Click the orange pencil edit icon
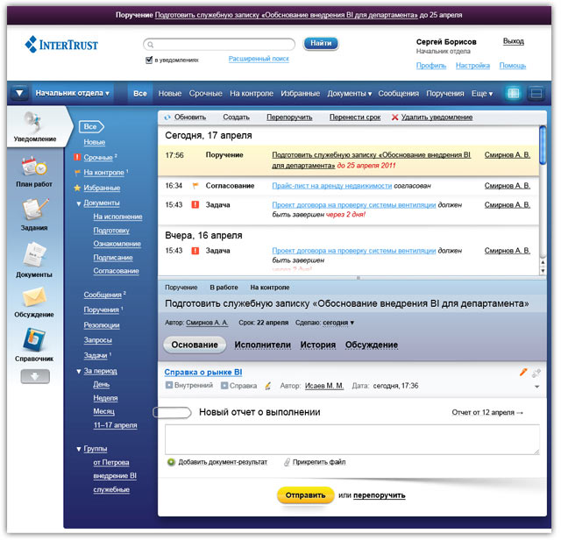This screenshot has width=561, height=541. coord(523,373)
